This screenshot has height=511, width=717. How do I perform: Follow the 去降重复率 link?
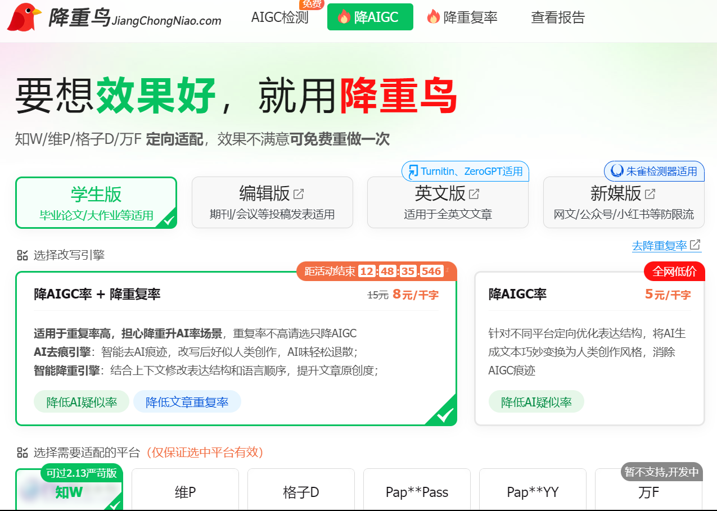(660, 246)
